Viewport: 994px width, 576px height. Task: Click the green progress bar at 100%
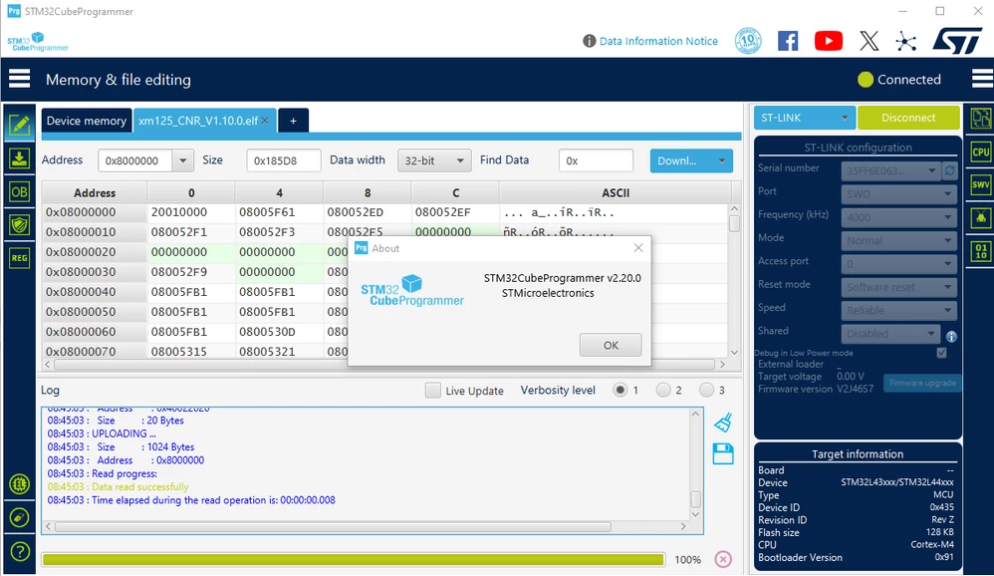[353, 559]
